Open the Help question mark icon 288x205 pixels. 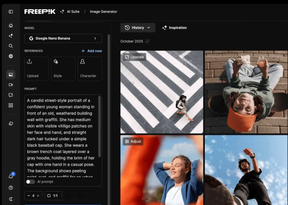click(10, 187)
